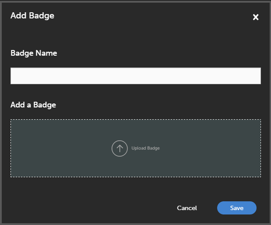Choose Upload Badge next to arrow icon

click(x=145, y=148)
